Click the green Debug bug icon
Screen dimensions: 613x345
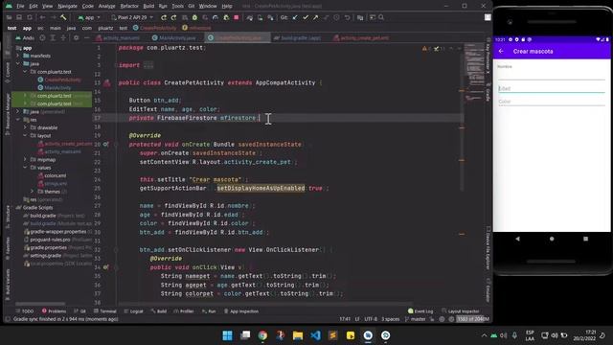pyautogui.click(x=194, y=17)
